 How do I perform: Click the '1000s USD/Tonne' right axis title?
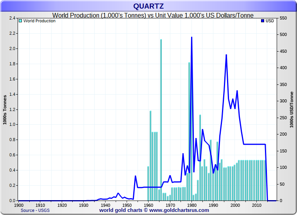(x=292, y=110)
